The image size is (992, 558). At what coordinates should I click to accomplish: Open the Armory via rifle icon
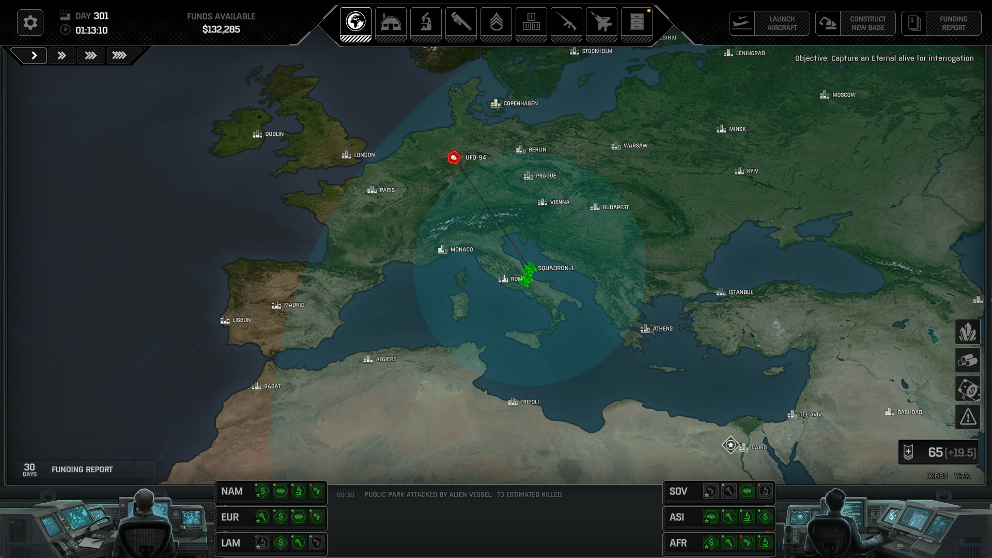point(566,23)
